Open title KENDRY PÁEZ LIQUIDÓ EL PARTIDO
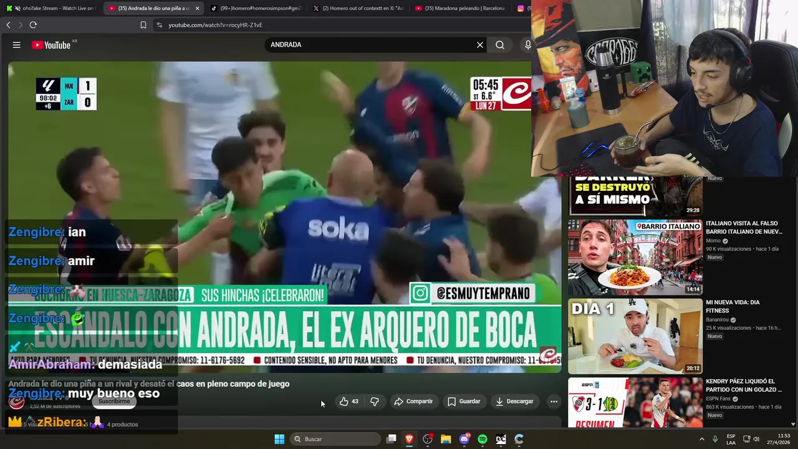This screenshot has width=798, height=449. point(744,385)
